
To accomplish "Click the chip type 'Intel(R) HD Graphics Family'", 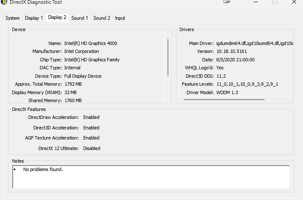I will (92, 60).
